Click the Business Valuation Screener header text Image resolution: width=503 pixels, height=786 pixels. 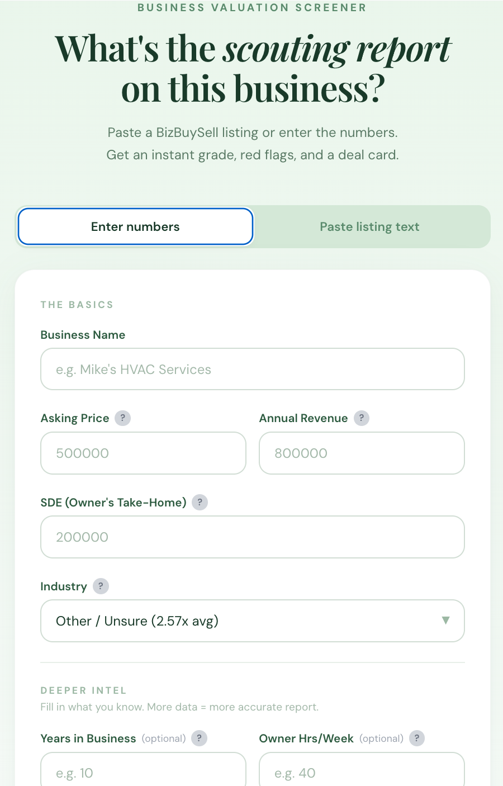252,8
